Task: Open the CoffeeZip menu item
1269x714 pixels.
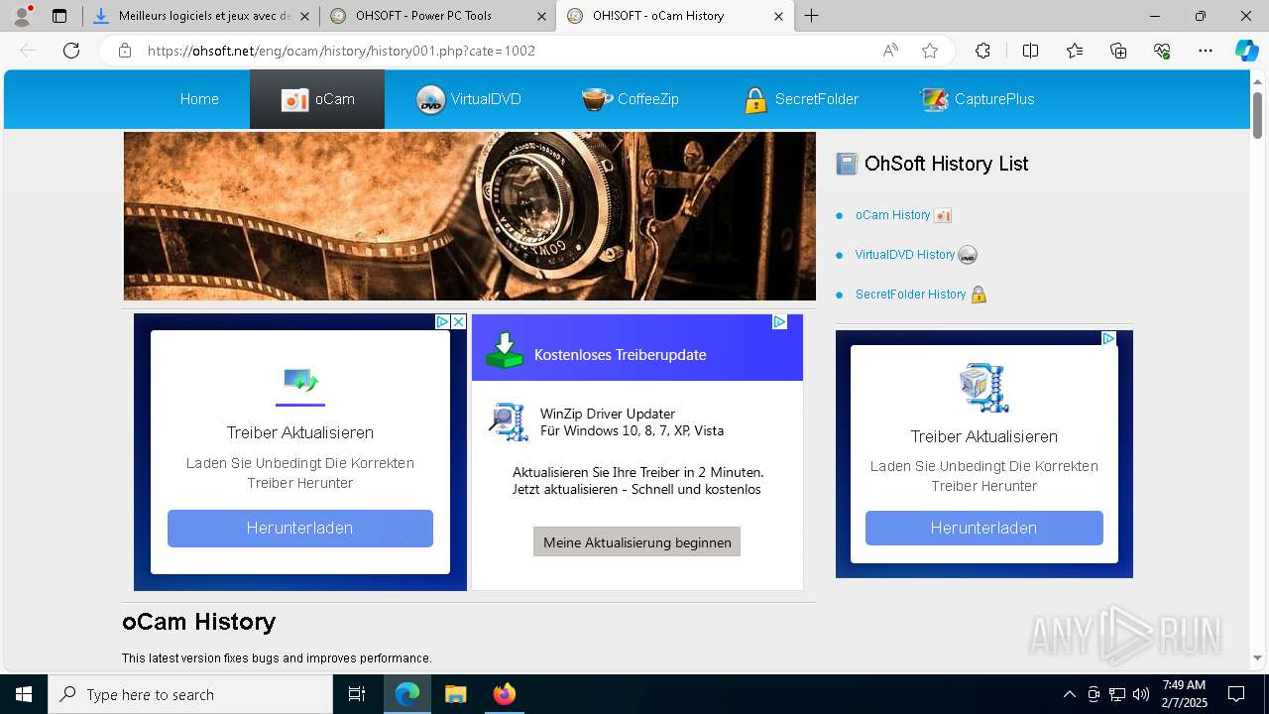Action: [x=631, y=99]
